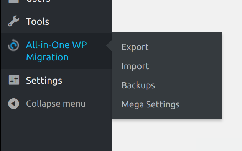The image size is (242, 151).
Task: Open the Import submenu item
Action: (x=135, y=66)
